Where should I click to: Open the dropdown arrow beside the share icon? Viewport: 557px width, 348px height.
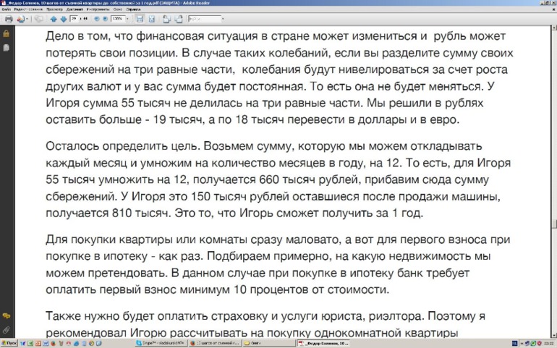tap(27, 19)
